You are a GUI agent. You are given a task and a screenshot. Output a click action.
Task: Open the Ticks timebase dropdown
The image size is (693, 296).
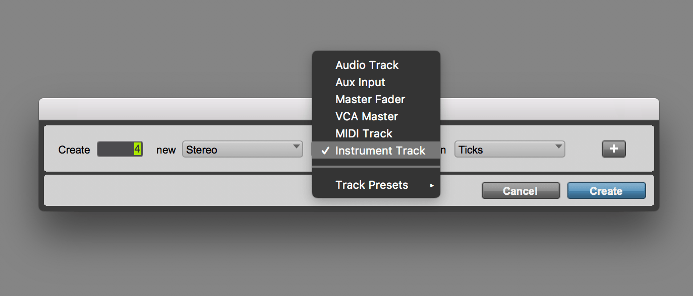[510, 150]
